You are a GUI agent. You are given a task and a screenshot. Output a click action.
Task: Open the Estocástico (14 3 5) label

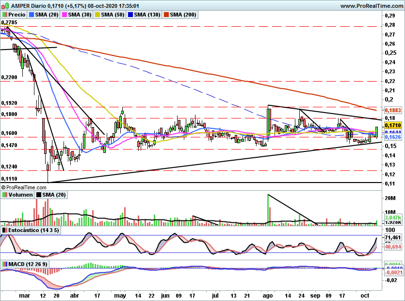point(33,230)
